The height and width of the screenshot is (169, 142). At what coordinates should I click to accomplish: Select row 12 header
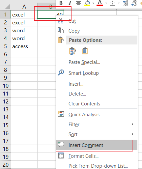click(x=5, y=101)
